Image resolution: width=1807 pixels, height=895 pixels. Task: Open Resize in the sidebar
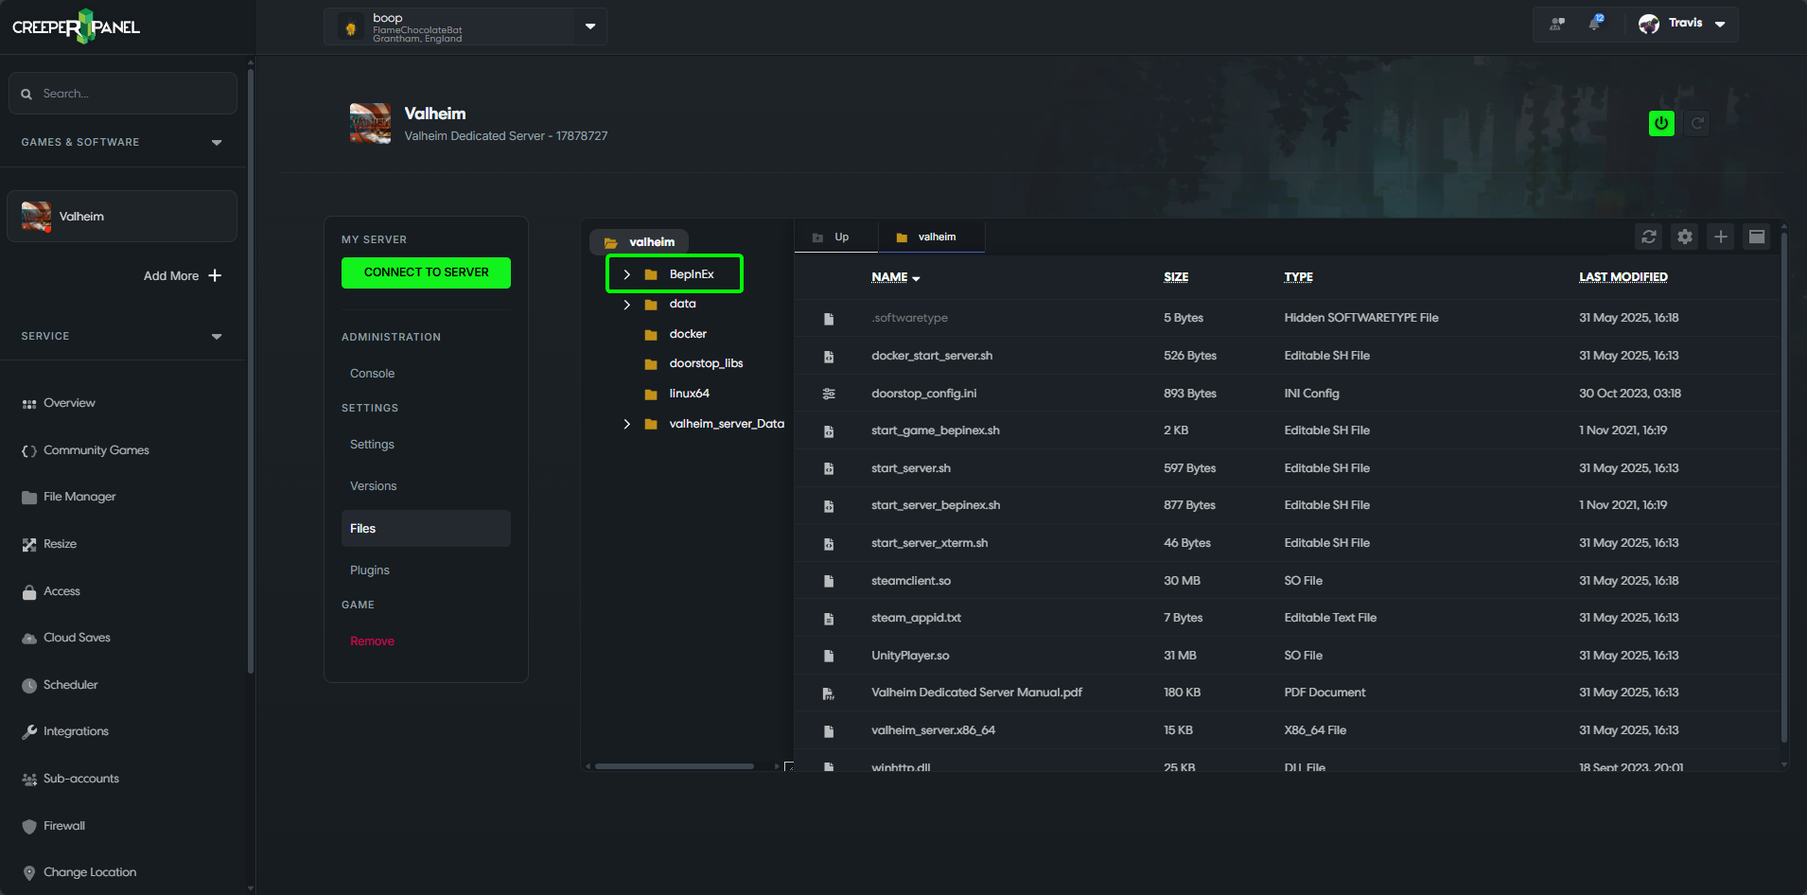coord(49,544)
